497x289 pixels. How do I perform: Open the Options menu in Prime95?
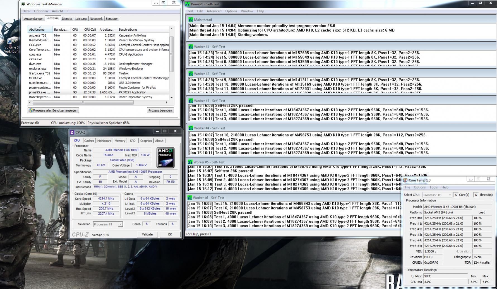point(231,11)
